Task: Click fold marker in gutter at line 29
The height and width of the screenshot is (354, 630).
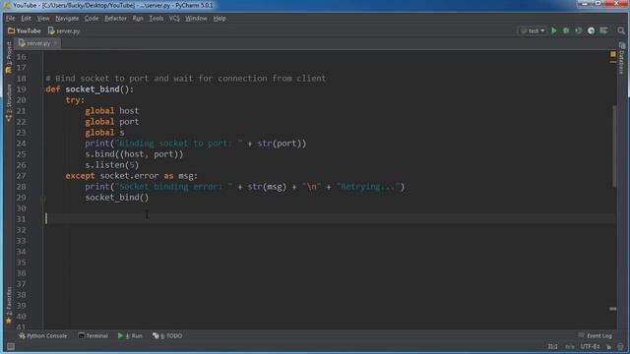Action: (42, 199)
